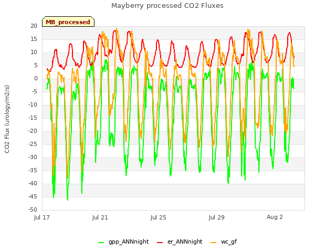Select the Jul 25 x-axis label

(159, 217)
